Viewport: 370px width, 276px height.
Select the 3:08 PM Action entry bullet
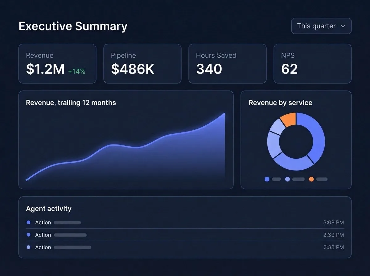pyautogui.click(x=29, y=222)
